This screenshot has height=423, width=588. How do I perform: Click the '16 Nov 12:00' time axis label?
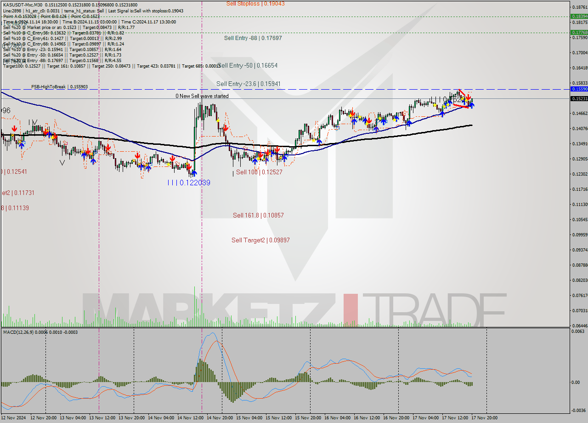tap(368, 418)
